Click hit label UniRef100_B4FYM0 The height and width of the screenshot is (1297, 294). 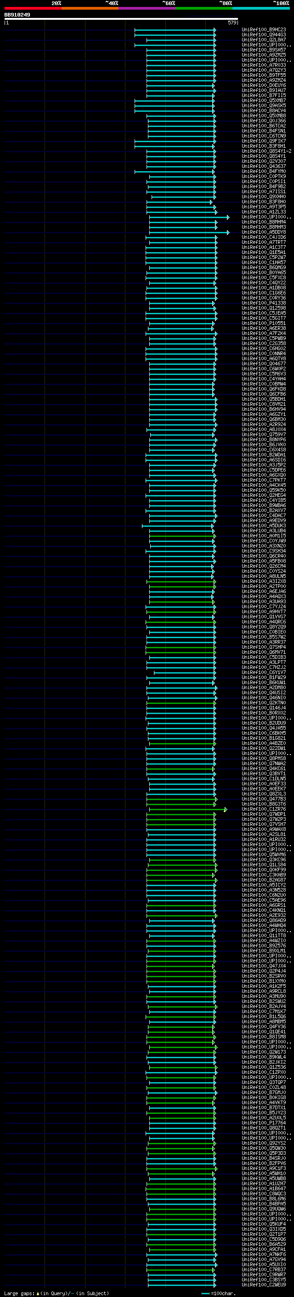click(263, 171)
